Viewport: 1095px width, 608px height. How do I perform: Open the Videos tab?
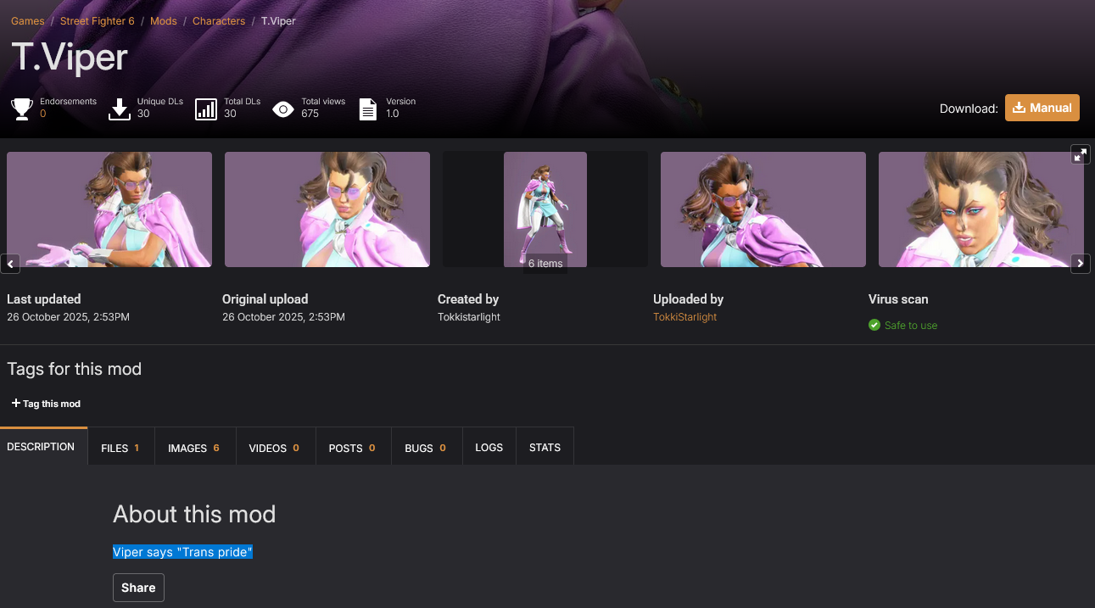[x=274, y=448]
